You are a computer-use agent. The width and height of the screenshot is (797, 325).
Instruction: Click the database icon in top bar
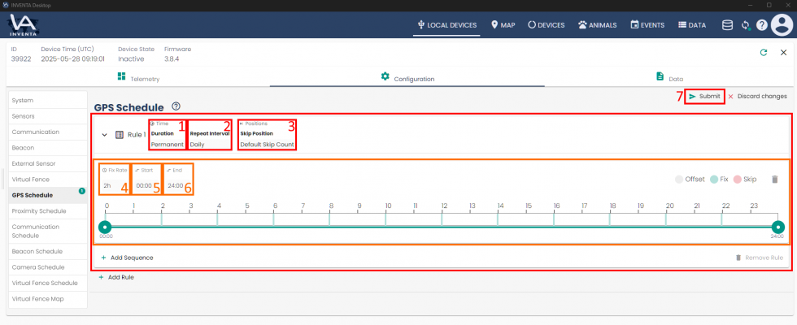[728, 25]
